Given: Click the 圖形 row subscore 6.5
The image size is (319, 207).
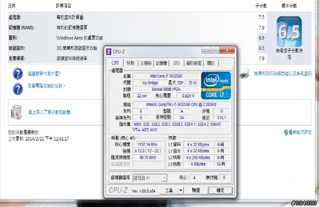Looking at the screenshot, I should 261,38.
